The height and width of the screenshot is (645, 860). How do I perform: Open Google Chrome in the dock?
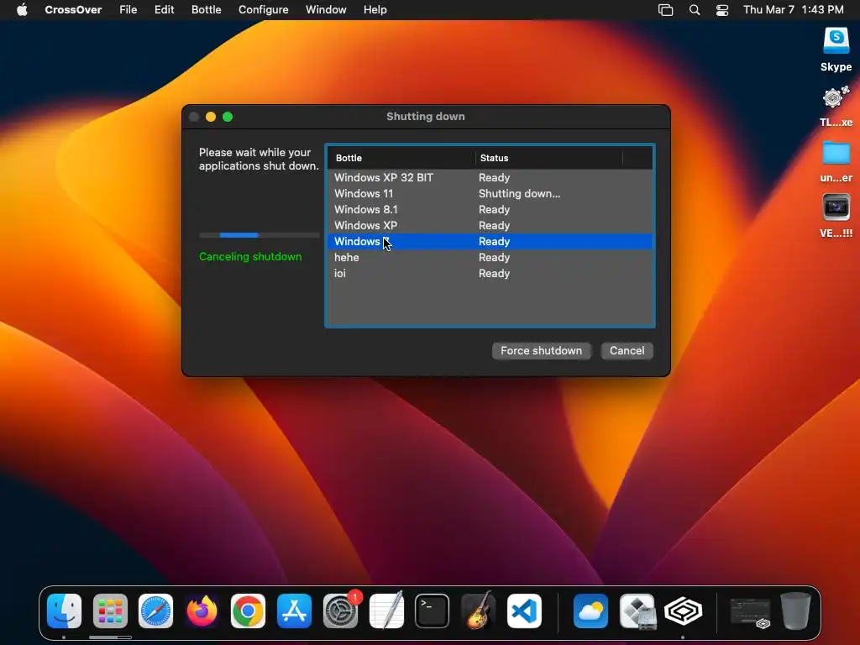coord(248,611)
